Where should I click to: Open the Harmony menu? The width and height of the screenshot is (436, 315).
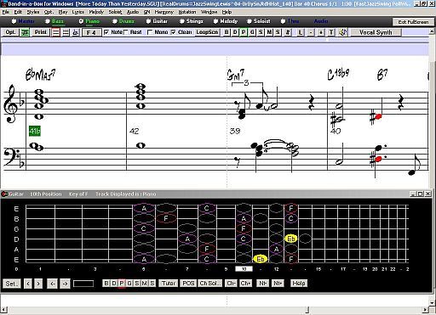[x=163, y=12]
